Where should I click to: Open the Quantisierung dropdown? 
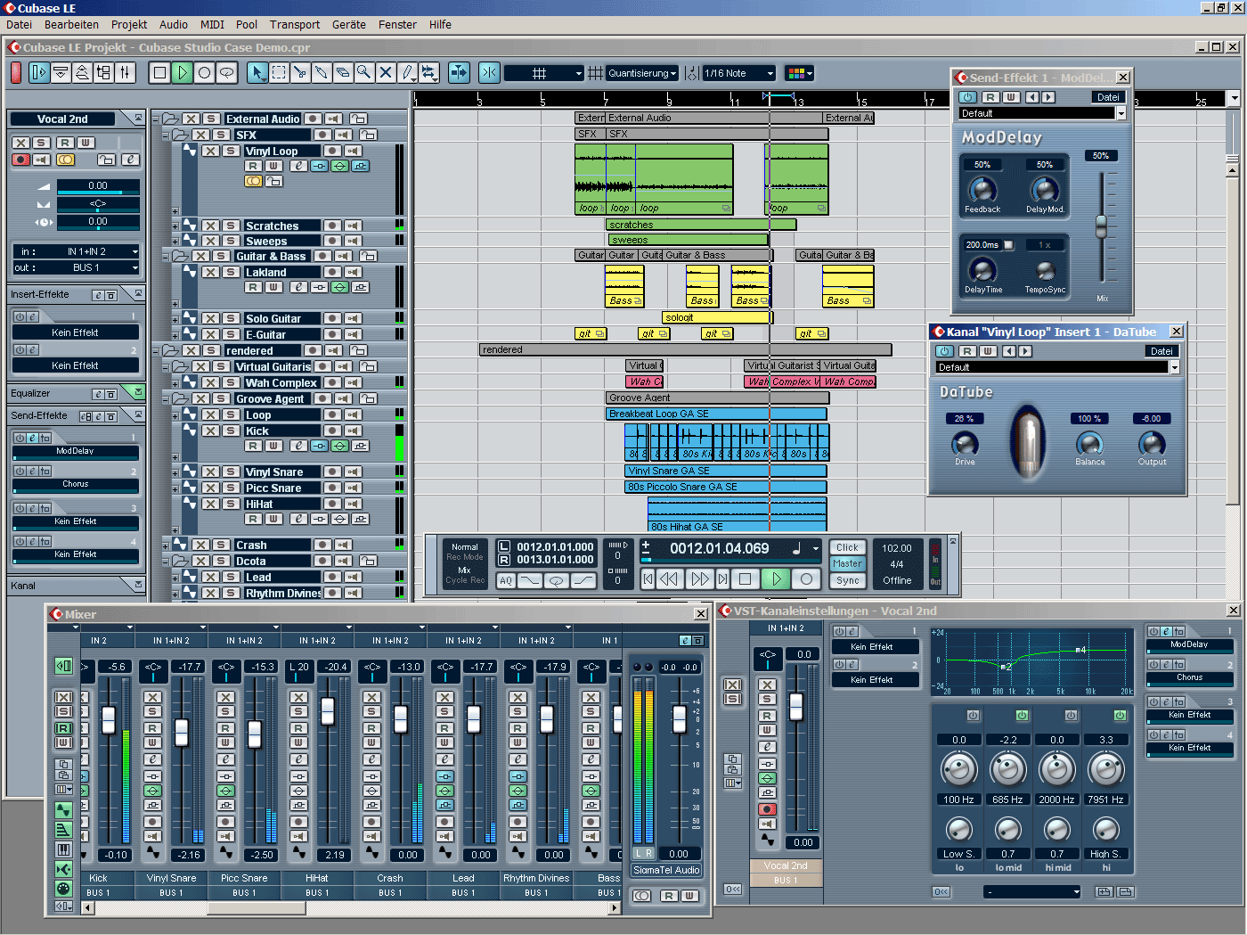pyautogui.click(x=642, y=73)
